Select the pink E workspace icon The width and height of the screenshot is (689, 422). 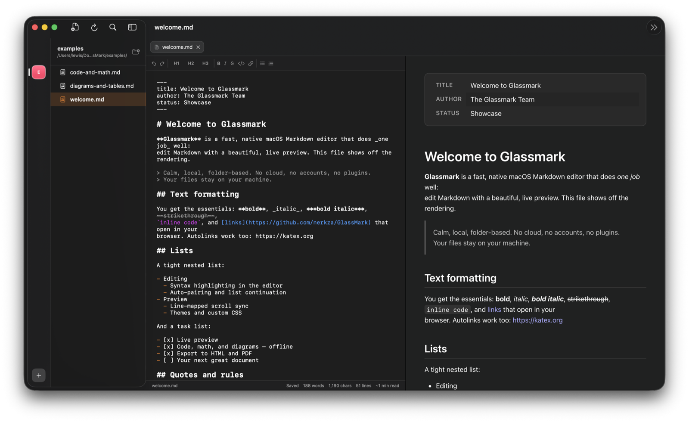pyautogui.click(x=39, y=72)
